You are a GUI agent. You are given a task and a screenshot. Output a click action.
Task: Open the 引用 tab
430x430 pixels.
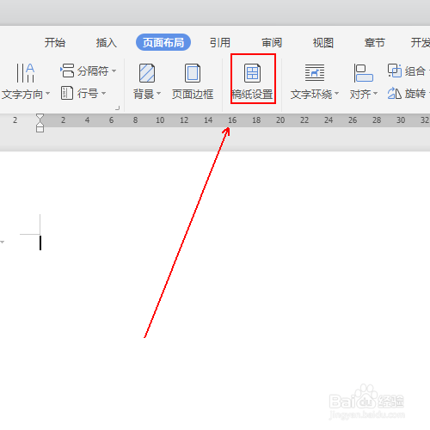point(220,43)
